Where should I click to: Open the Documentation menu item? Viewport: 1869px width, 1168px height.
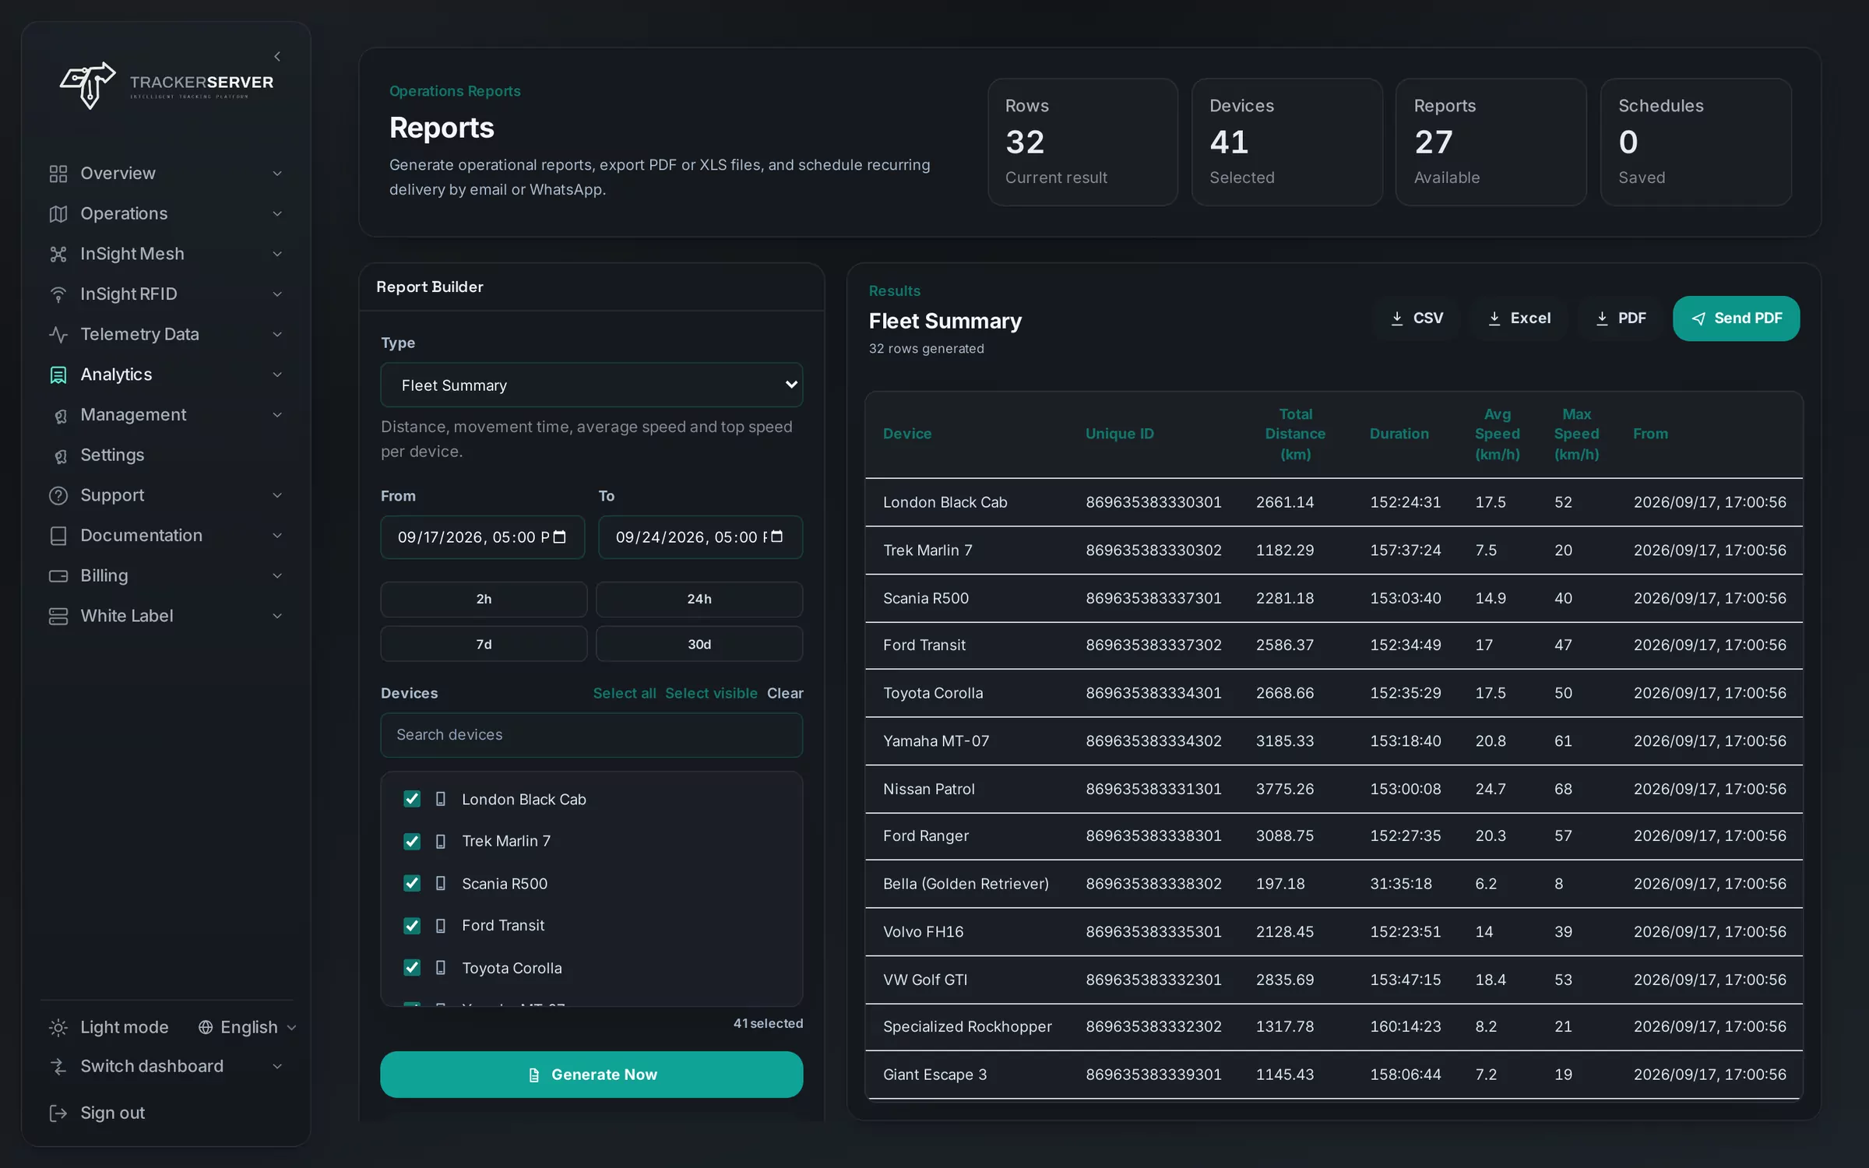[x=166, y=536]
